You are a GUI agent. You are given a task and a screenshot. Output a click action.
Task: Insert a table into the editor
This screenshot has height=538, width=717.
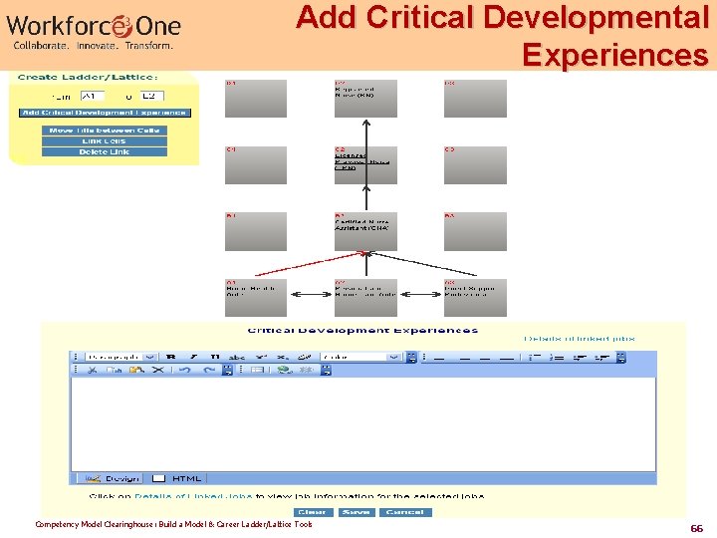tap(258, 370)
